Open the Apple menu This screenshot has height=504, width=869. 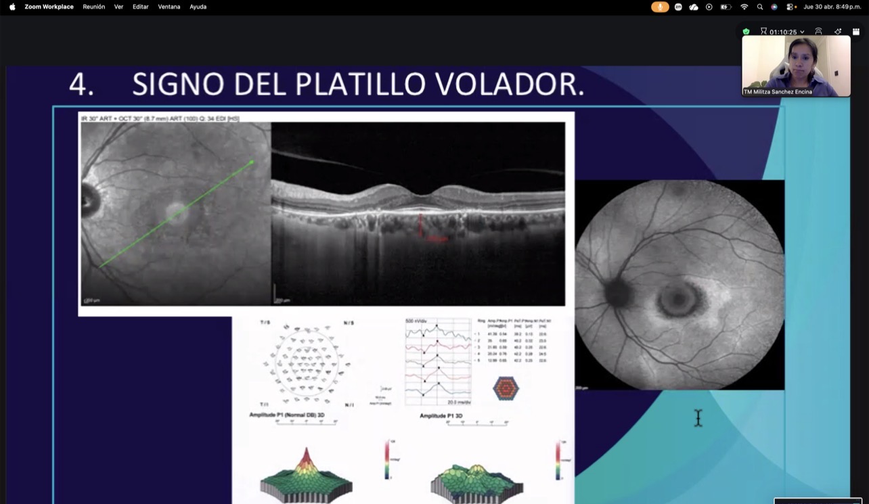point(12,7)
